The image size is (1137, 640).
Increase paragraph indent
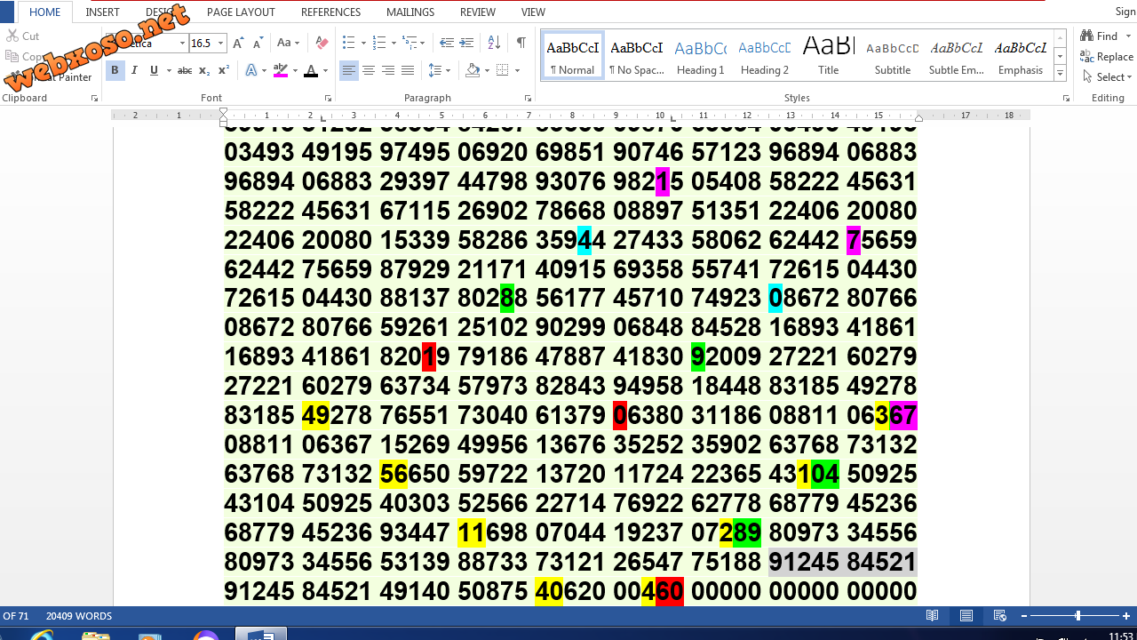click(x=466, y=43)
